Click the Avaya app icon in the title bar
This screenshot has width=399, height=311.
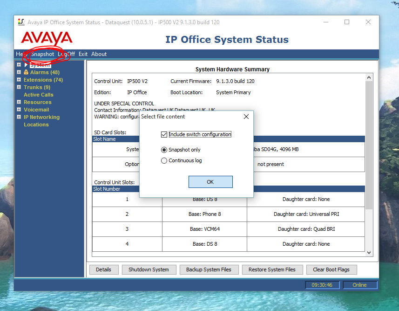pos(21,22)
